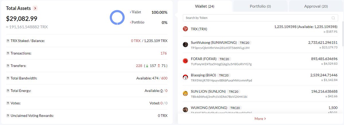Click help icon beside Transactions
This screenshot has height=125, width=344.
coord(7,53)
